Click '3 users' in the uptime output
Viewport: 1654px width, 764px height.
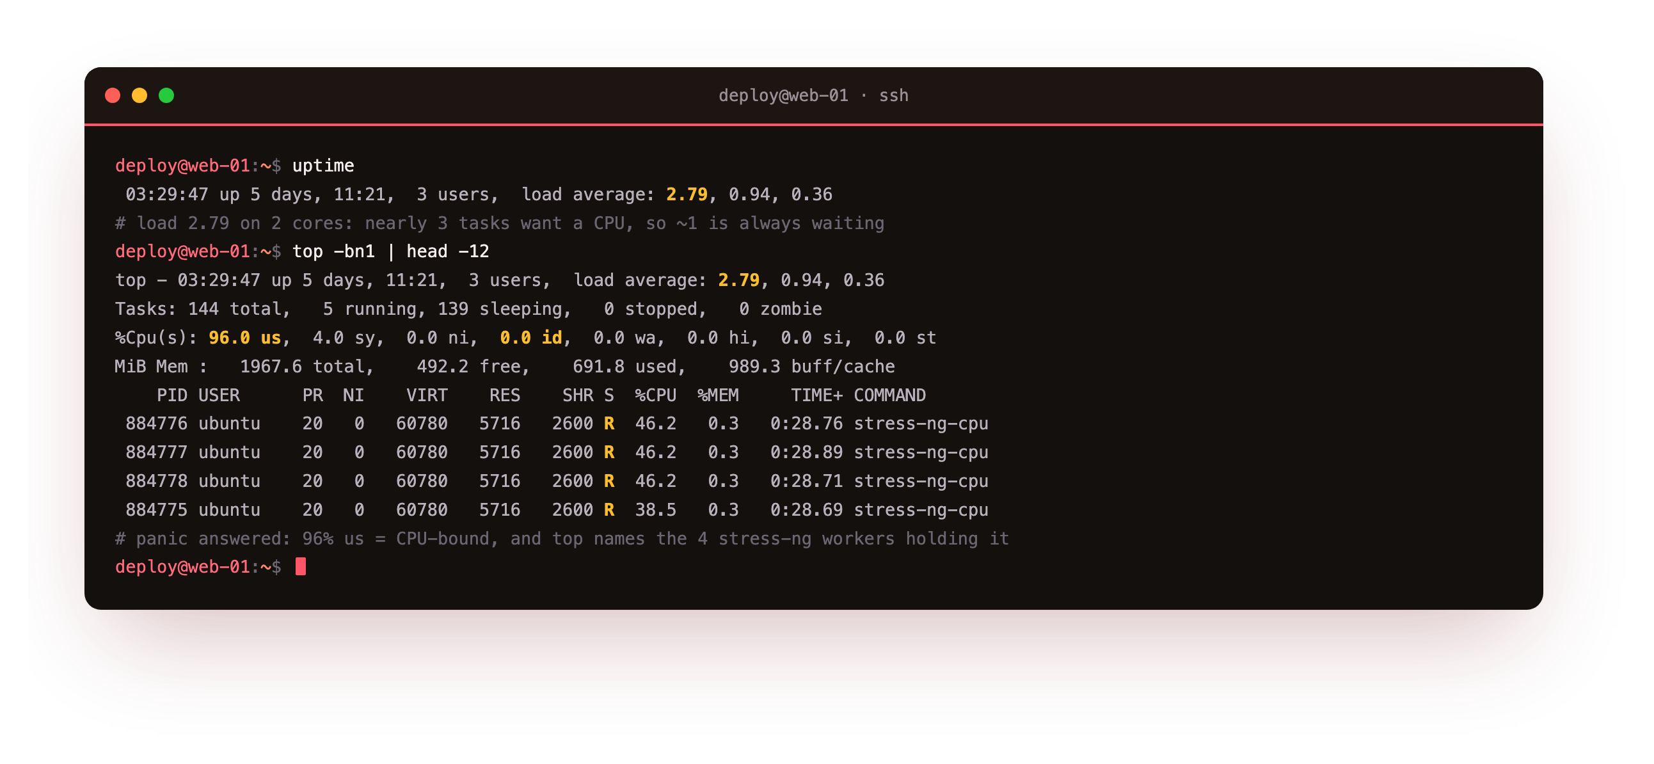pyautogui.click(x=452, y=195)
